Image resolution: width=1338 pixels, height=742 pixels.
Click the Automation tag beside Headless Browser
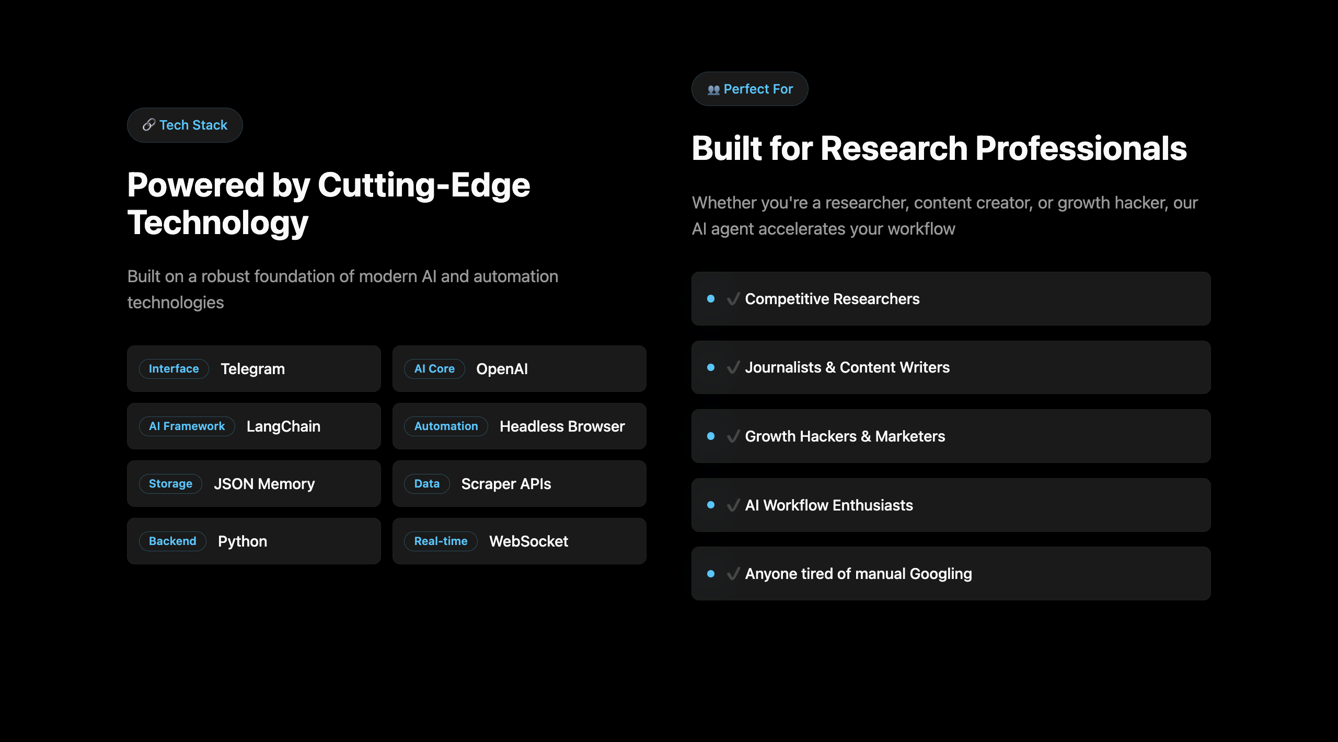446,426
